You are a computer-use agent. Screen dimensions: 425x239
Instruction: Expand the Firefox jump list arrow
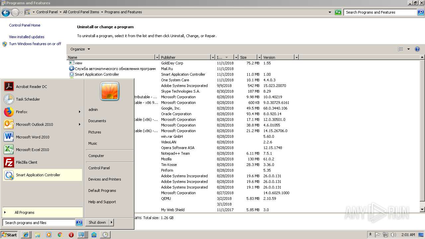click(x=80, y=112)
